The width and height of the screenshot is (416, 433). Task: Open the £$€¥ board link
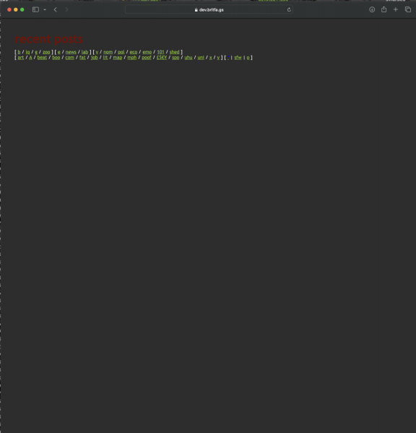pyautogui.click(x=162, y=58)
